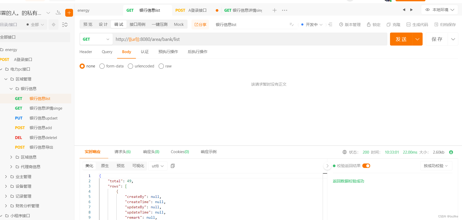
Task: Open the 开发中 status dropdown
Action: (312, 24)
